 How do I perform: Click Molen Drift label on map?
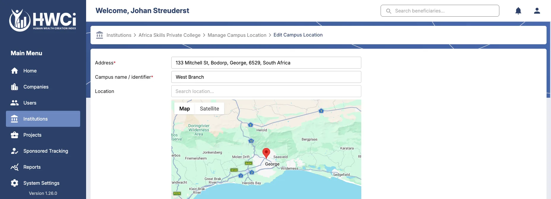[241, 157]
